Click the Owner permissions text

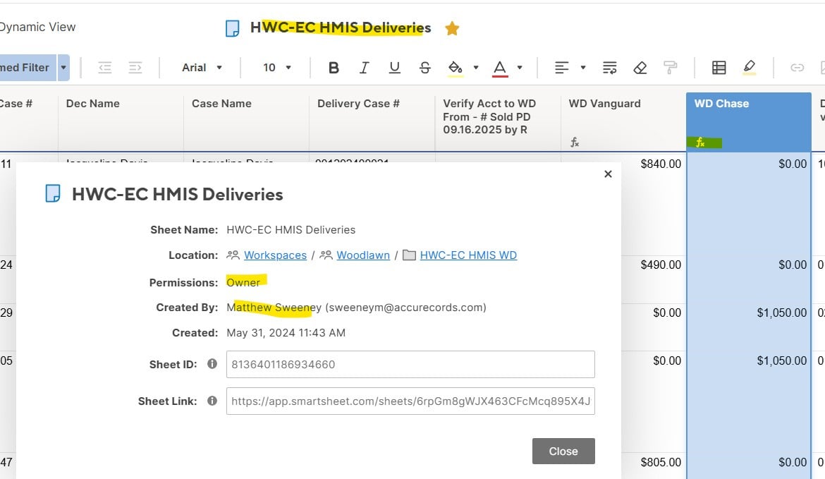(243, 283)
